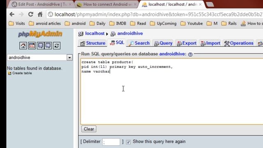
Task: Open the How to bookmark link
Action: coord(251,23)
